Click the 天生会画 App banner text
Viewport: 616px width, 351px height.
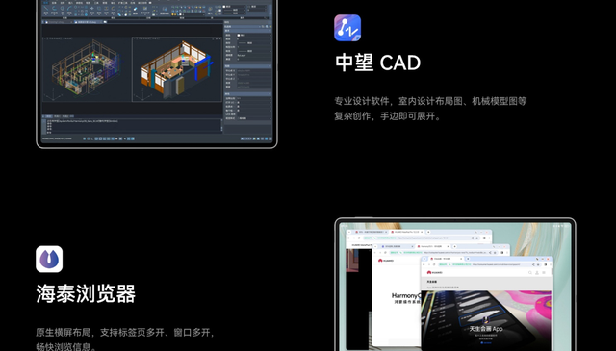[x=486, y=329]
